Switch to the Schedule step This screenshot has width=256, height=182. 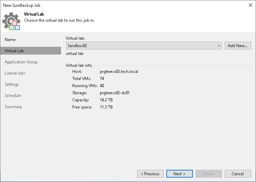(13, 96)
